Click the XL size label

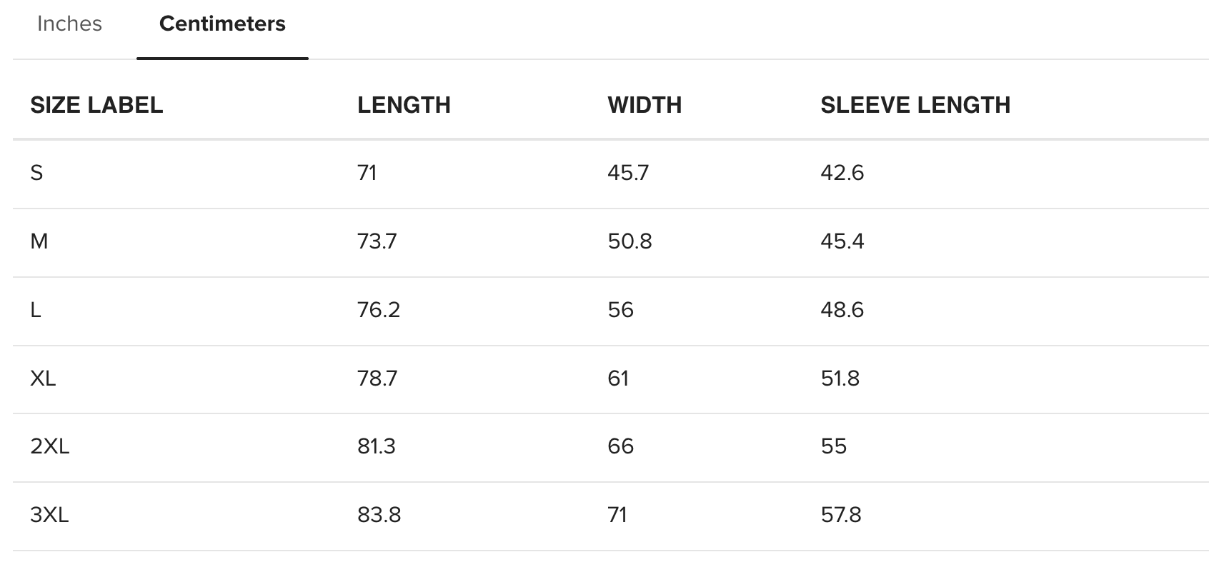(43, 378)
